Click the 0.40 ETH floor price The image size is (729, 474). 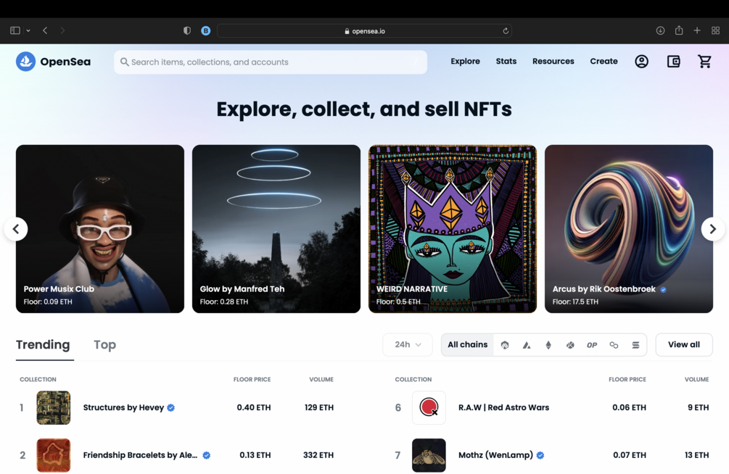coord(254,407)
